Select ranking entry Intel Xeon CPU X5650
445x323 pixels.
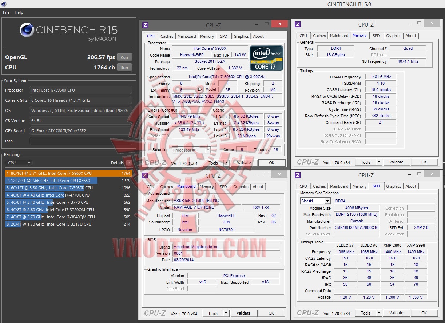click(68, 181)
